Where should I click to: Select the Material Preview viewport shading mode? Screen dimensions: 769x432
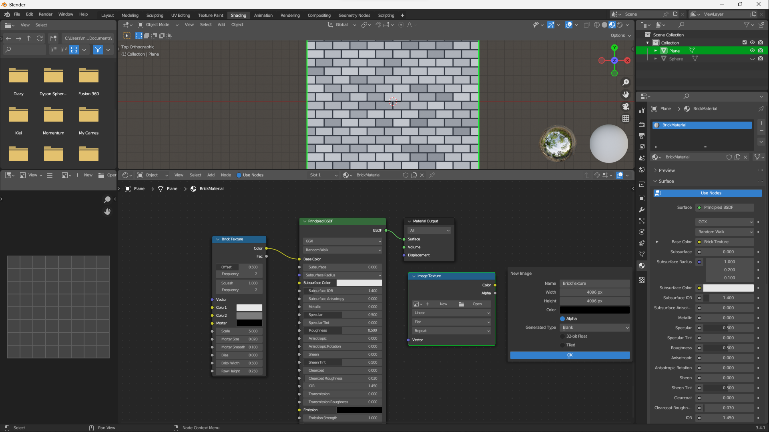612,25
